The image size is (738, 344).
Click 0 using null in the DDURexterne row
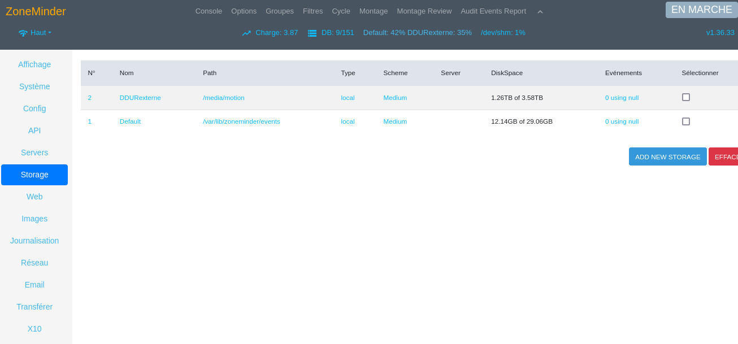622,98
